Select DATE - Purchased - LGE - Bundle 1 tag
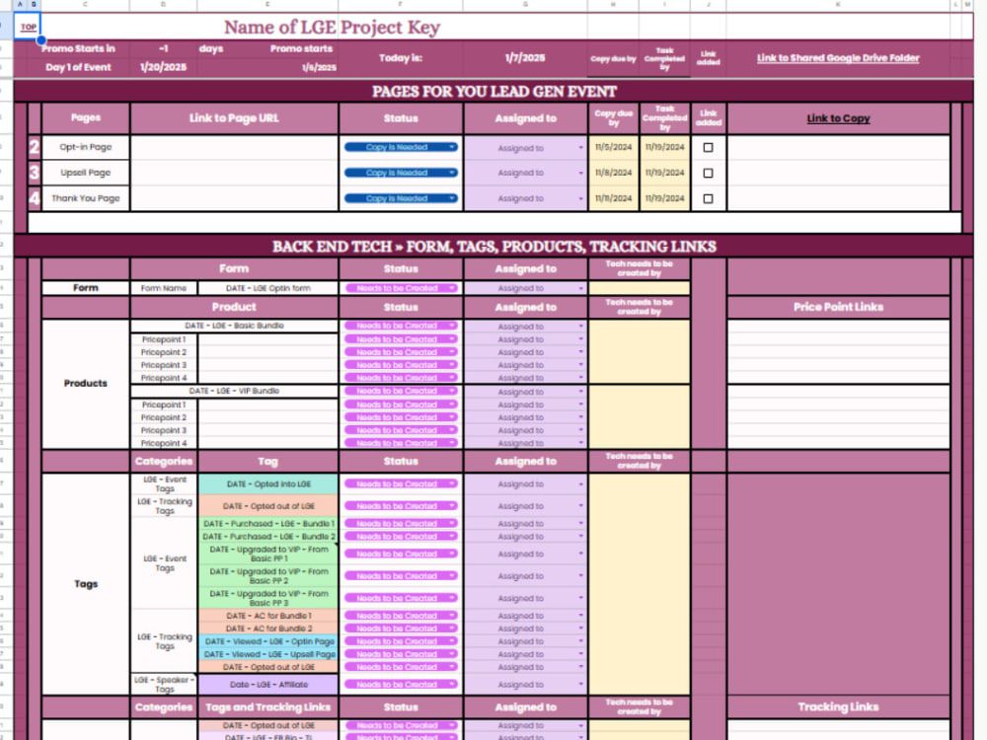Viewport: 987px width, 740px height. pos(268,524)
